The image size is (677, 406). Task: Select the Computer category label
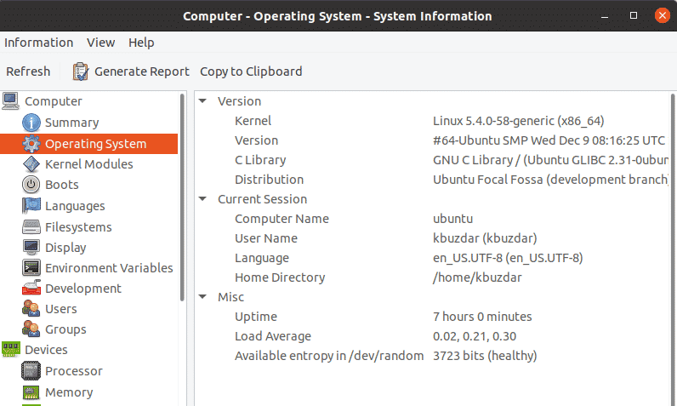click(x=53, y=101)
